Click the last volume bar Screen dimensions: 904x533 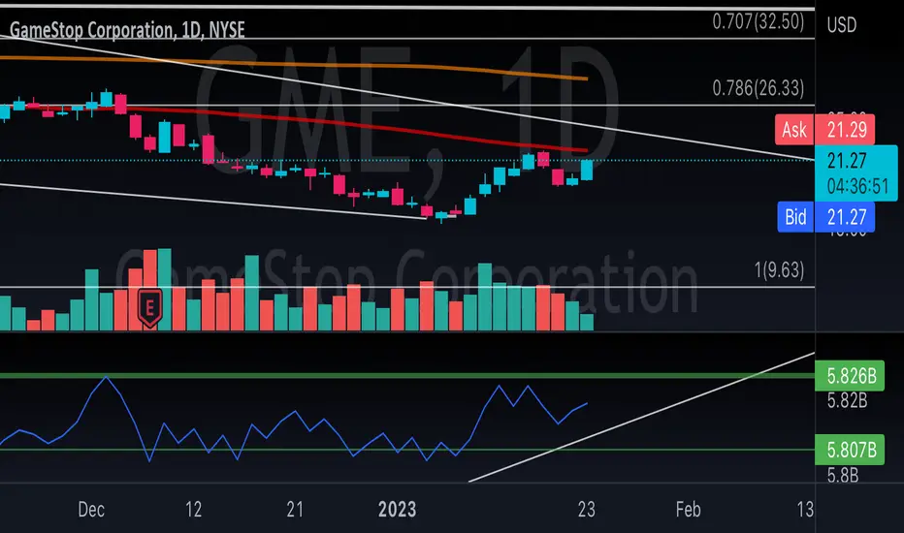[587, 322]
